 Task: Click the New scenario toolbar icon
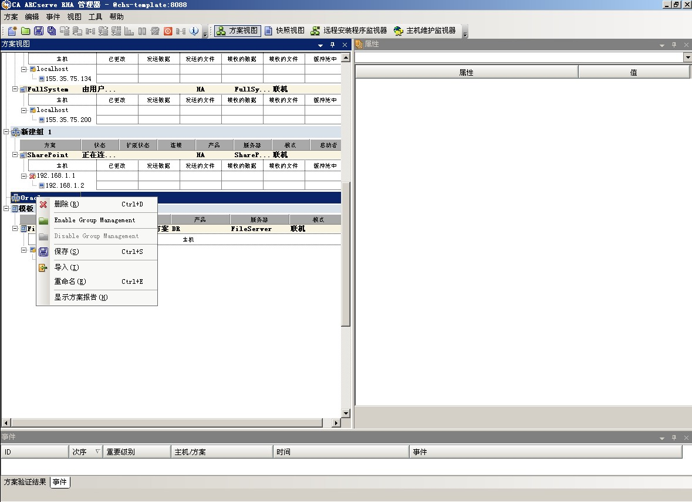(x=12, y=31)
